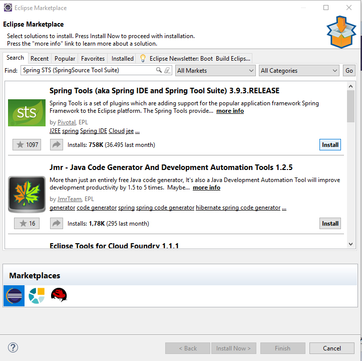This screenshot has width=362, height=361.
Task: Favorite Jmr with the 16 star button
Action: (27, 224)
